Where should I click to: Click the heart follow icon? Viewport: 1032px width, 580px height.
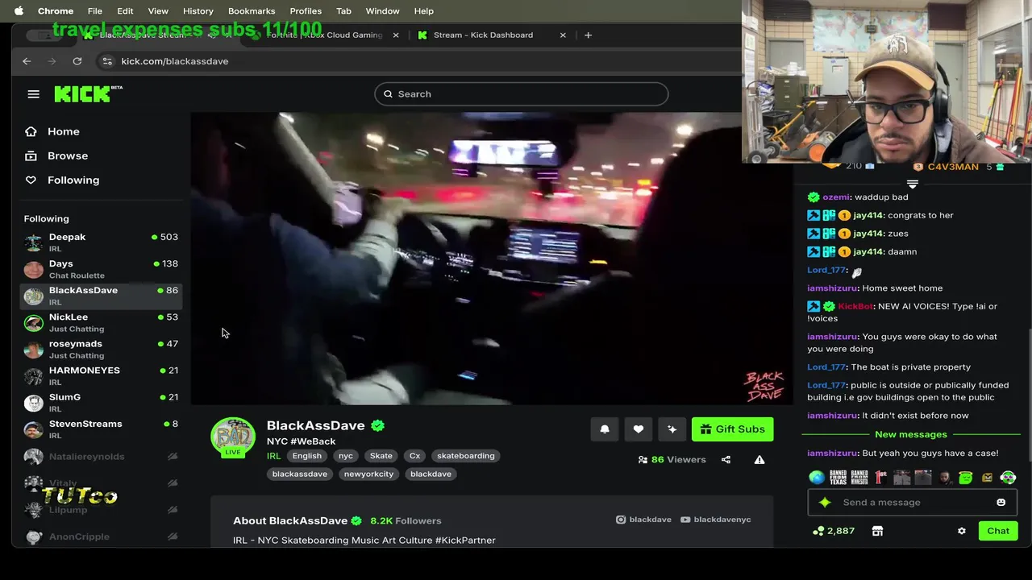(639, 429)
